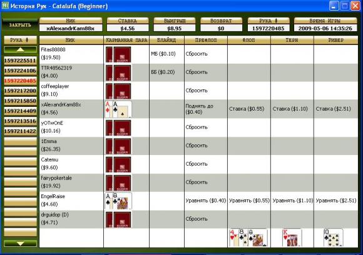
Task: Click the hand number field 1597220485
Action: click(x=268, y=28)
